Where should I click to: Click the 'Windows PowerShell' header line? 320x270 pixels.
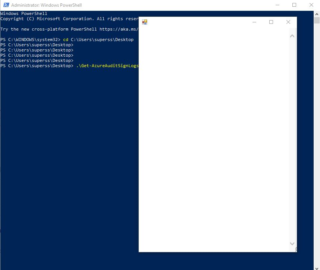[x=23, y=13]
